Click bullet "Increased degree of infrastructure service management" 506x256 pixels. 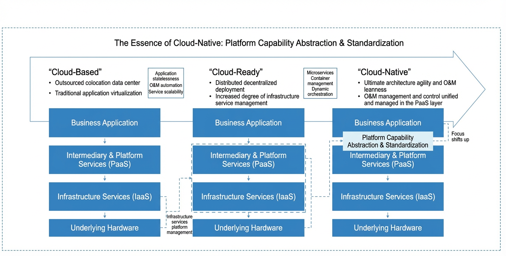(x=257, y=99)
